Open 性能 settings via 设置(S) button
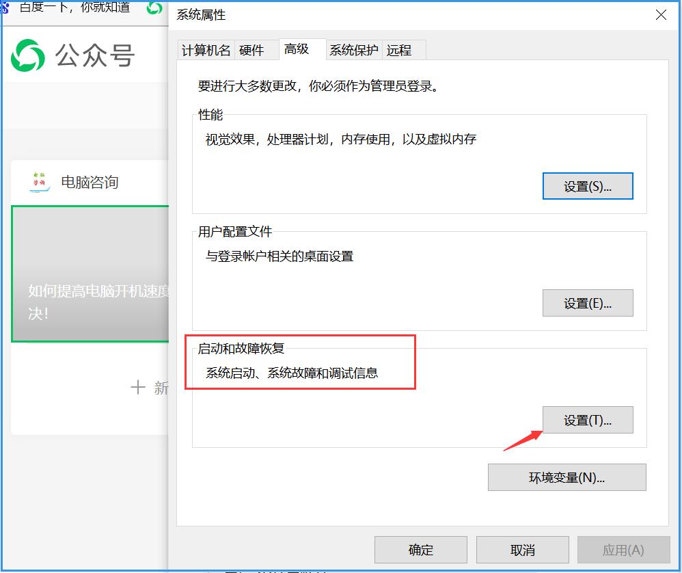The height and width of the screenshot is (573, 682). click(588, 185)
